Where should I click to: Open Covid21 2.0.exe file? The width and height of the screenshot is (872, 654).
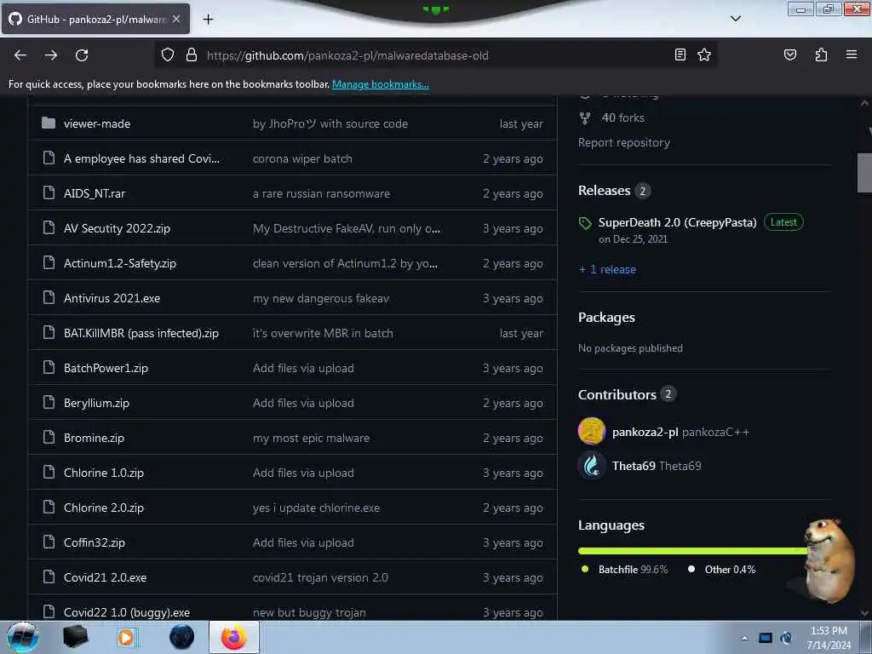pyautogui.click(x=105, y=578)
